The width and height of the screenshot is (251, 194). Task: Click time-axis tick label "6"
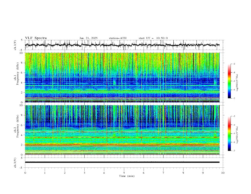point(144,173)
